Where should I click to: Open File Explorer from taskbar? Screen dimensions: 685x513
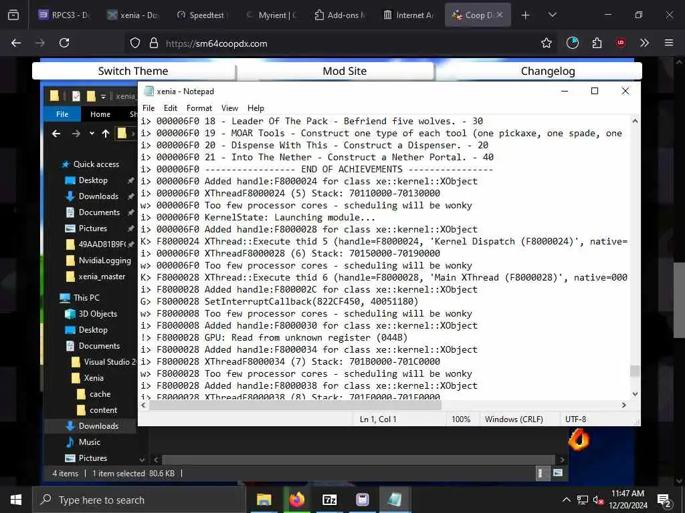[x=264, y=500]
